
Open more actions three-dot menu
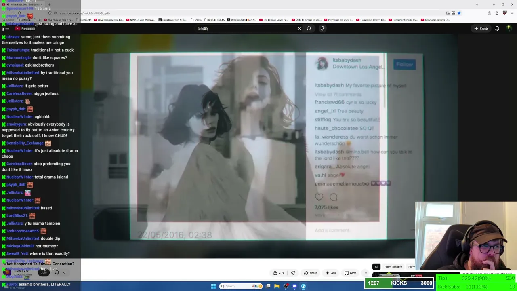coord(365,273)
